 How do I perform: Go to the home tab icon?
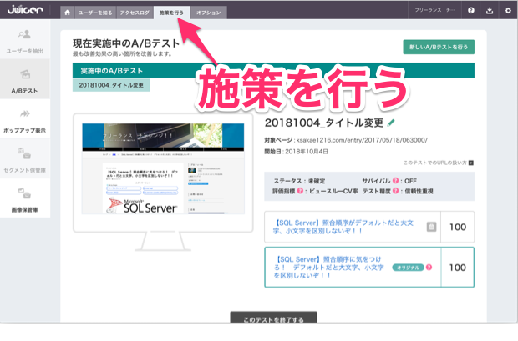(x=68, y=13)
